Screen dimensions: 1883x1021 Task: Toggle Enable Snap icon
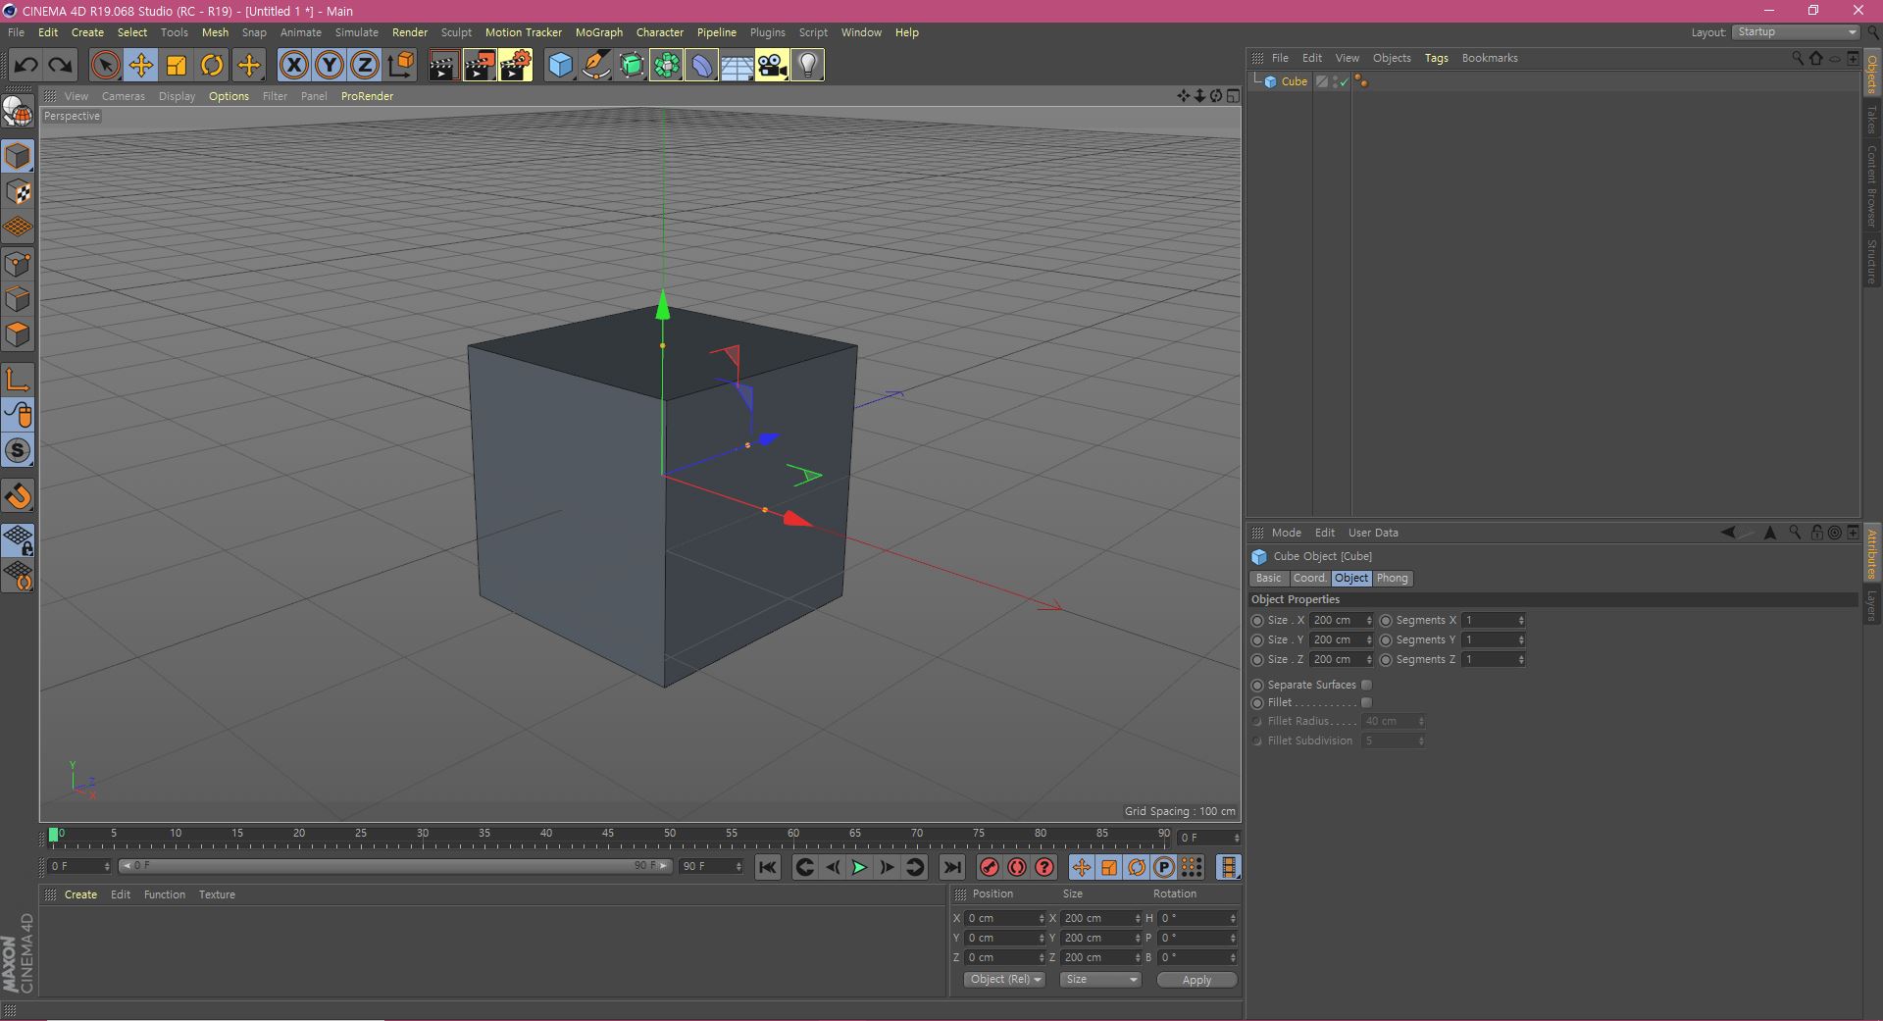pyautogui.click(x=18, y=451)
